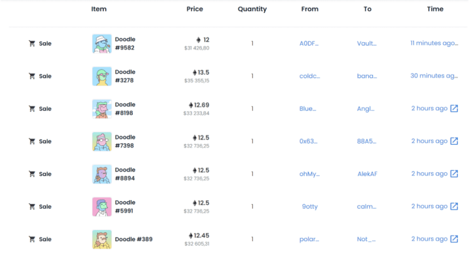472x260 pixels.
Task: Open seller 9otty profile link
Action: [310, 207]
